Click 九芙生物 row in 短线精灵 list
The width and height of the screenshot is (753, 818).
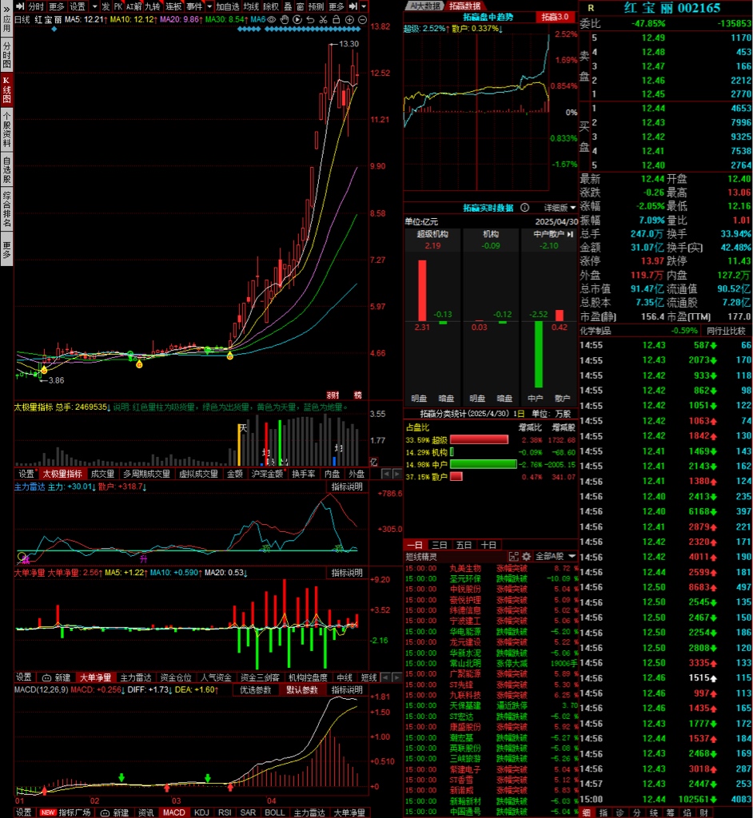click(490, 568)
